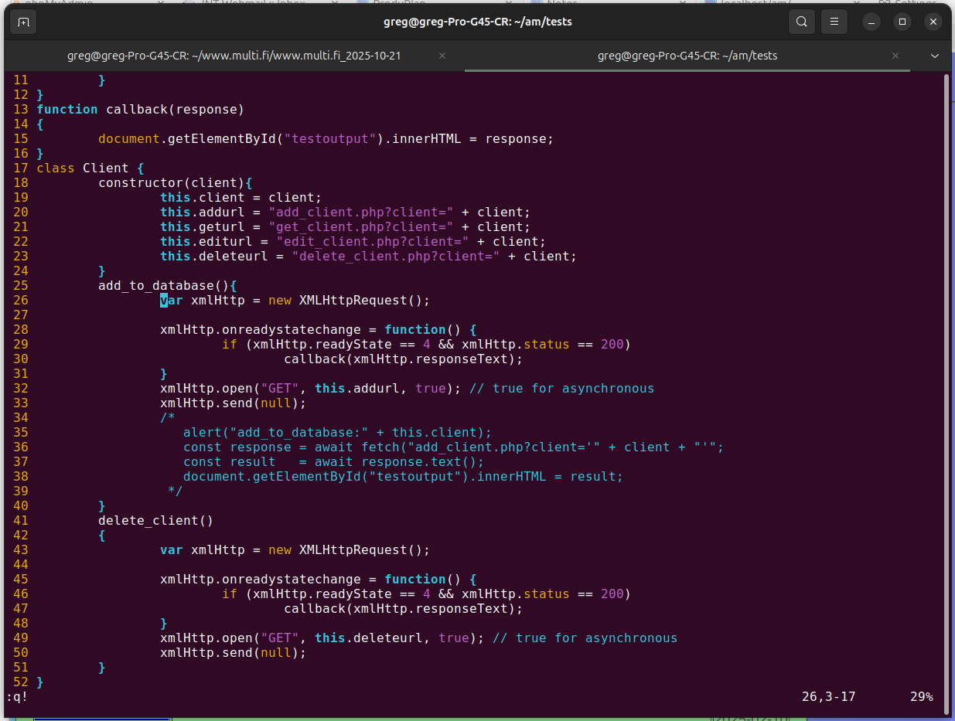
Task: Click the highlighted cursor on "var" line 26
Action: click(x=164, y=301)
